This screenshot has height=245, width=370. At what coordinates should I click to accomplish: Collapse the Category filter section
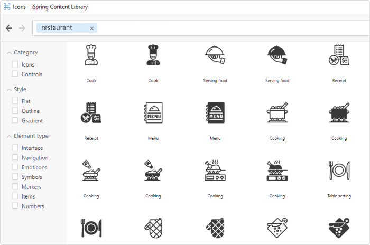[x=9, y=53]
